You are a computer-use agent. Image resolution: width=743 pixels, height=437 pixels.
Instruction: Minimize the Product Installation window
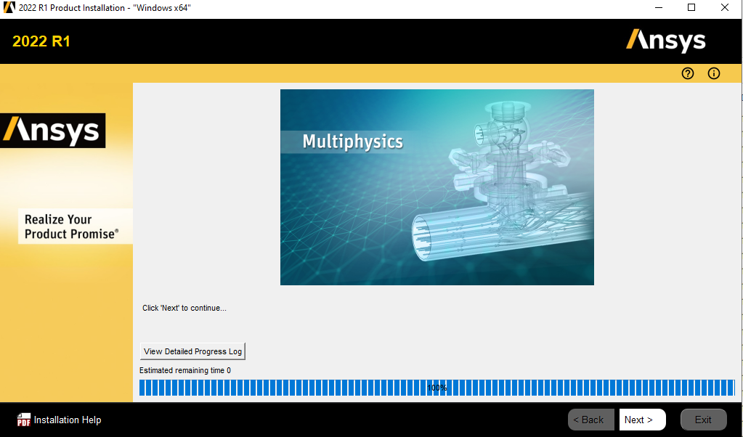click(x=658, y=7)
